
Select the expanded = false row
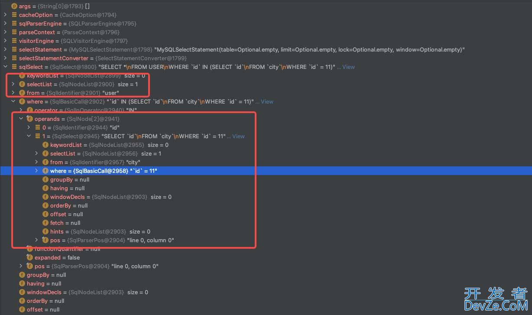[266, 258]
